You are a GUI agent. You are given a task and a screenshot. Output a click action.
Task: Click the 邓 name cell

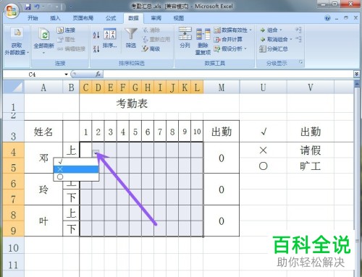pos(43,158)
